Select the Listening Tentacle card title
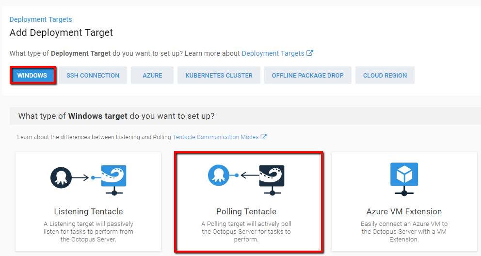 88,211
